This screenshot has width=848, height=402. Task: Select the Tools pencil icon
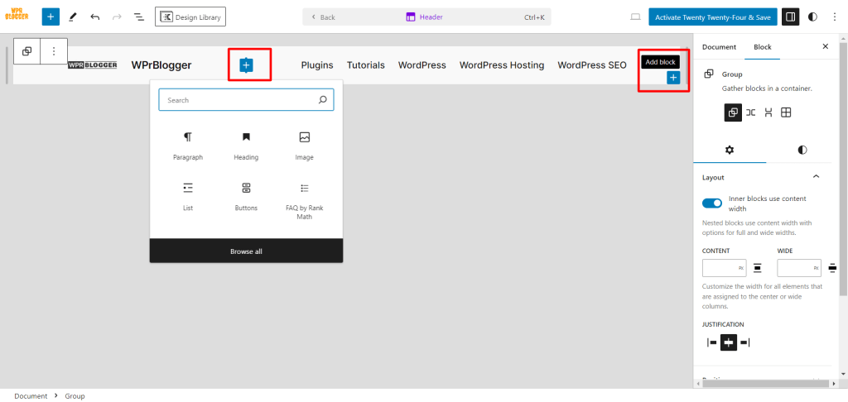(x=73, y=17)
